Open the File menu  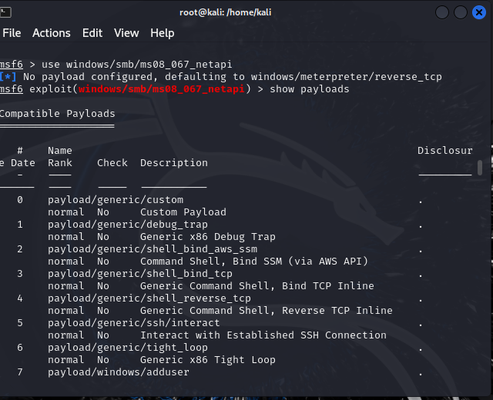[12, 33]
